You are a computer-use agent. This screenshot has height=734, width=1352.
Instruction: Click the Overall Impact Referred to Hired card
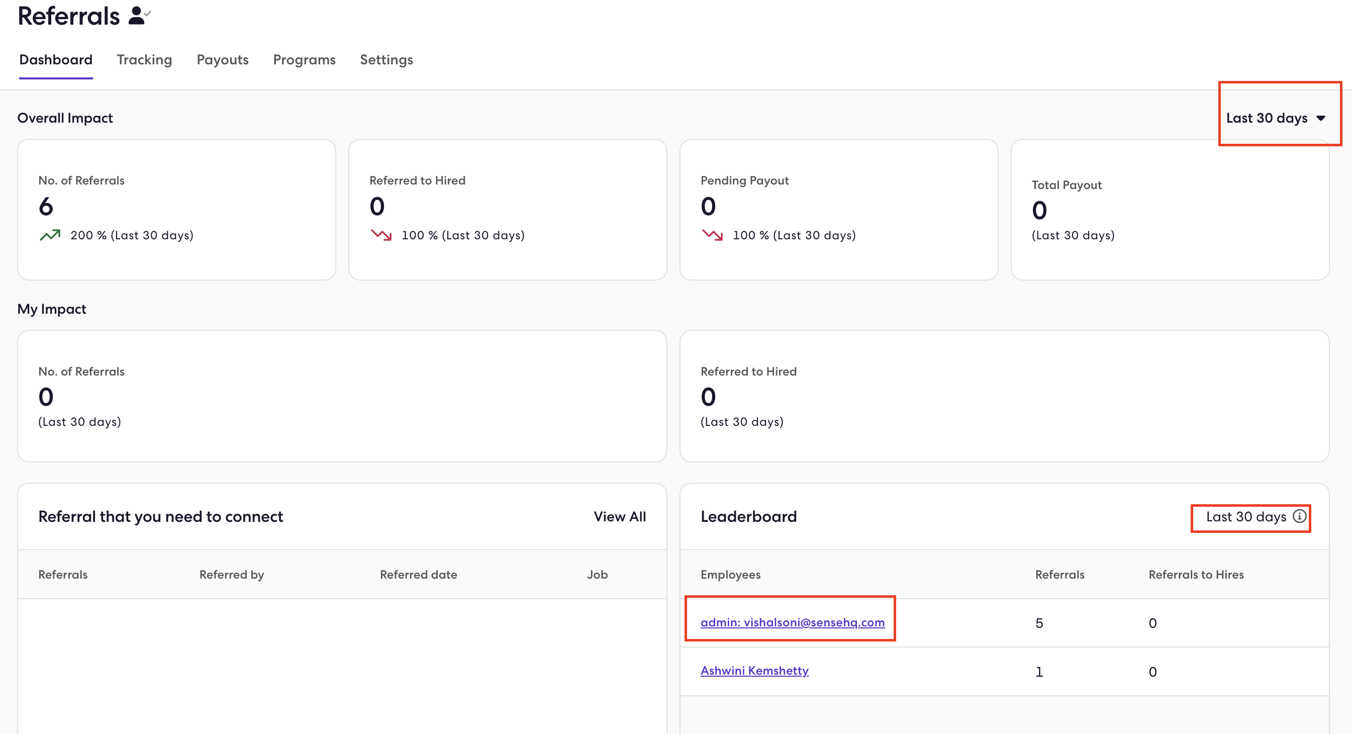click(508, 210)
